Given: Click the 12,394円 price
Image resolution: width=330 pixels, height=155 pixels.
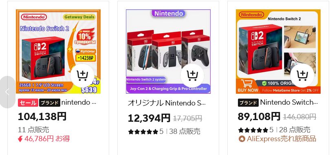Looking at the screenshot, I should click(x=149, y=118).
